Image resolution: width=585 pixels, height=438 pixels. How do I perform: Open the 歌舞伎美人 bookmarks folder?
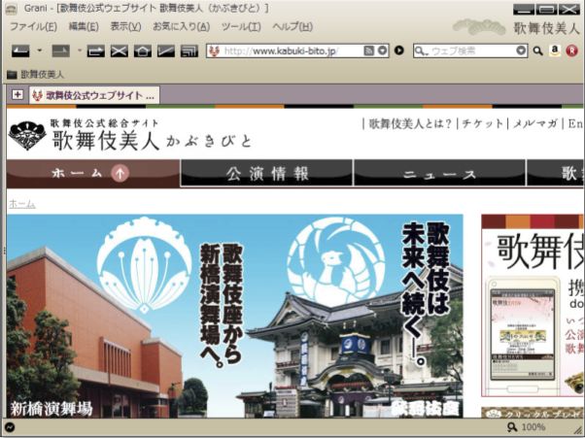35,75
